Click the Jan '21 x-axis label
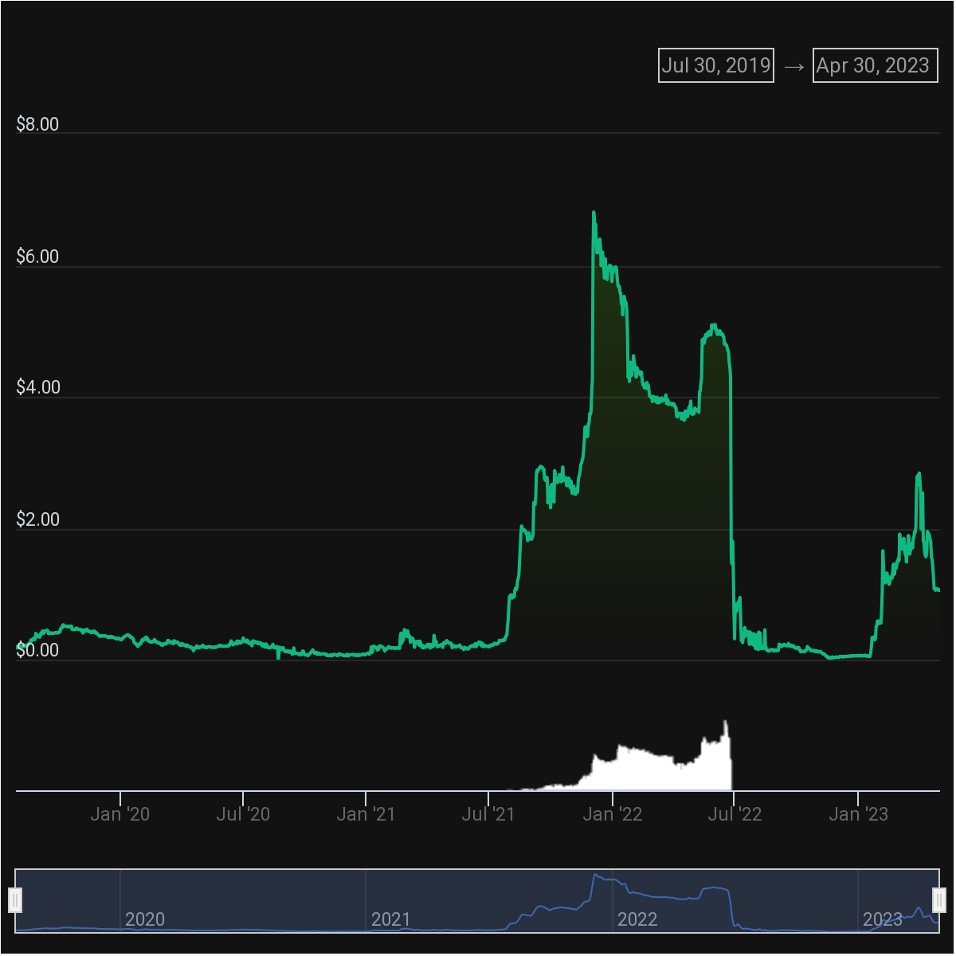Viewport: 956px width, 956px height. (x=366, y=813)
